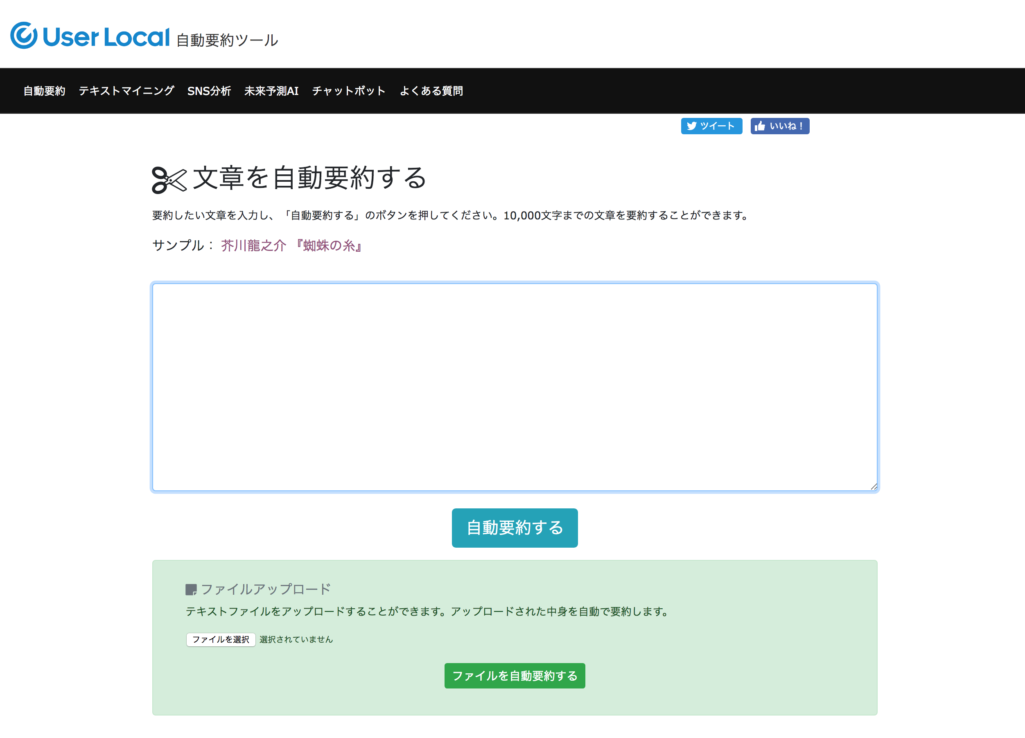The image size is (1025, 738).
Task: Click the file upload icon next to ファイルアップロード
Action: [192, 589]
